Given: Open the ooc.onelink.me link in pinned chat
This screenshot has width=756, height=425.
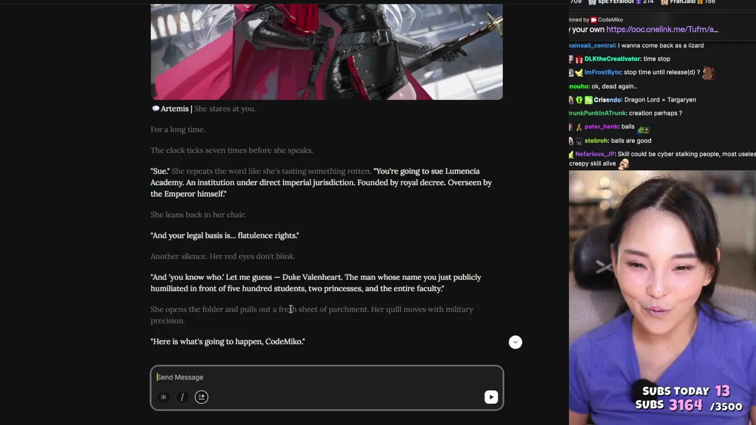Looking at the screenshot, I should pyautogui.click(x=662, y=30).
